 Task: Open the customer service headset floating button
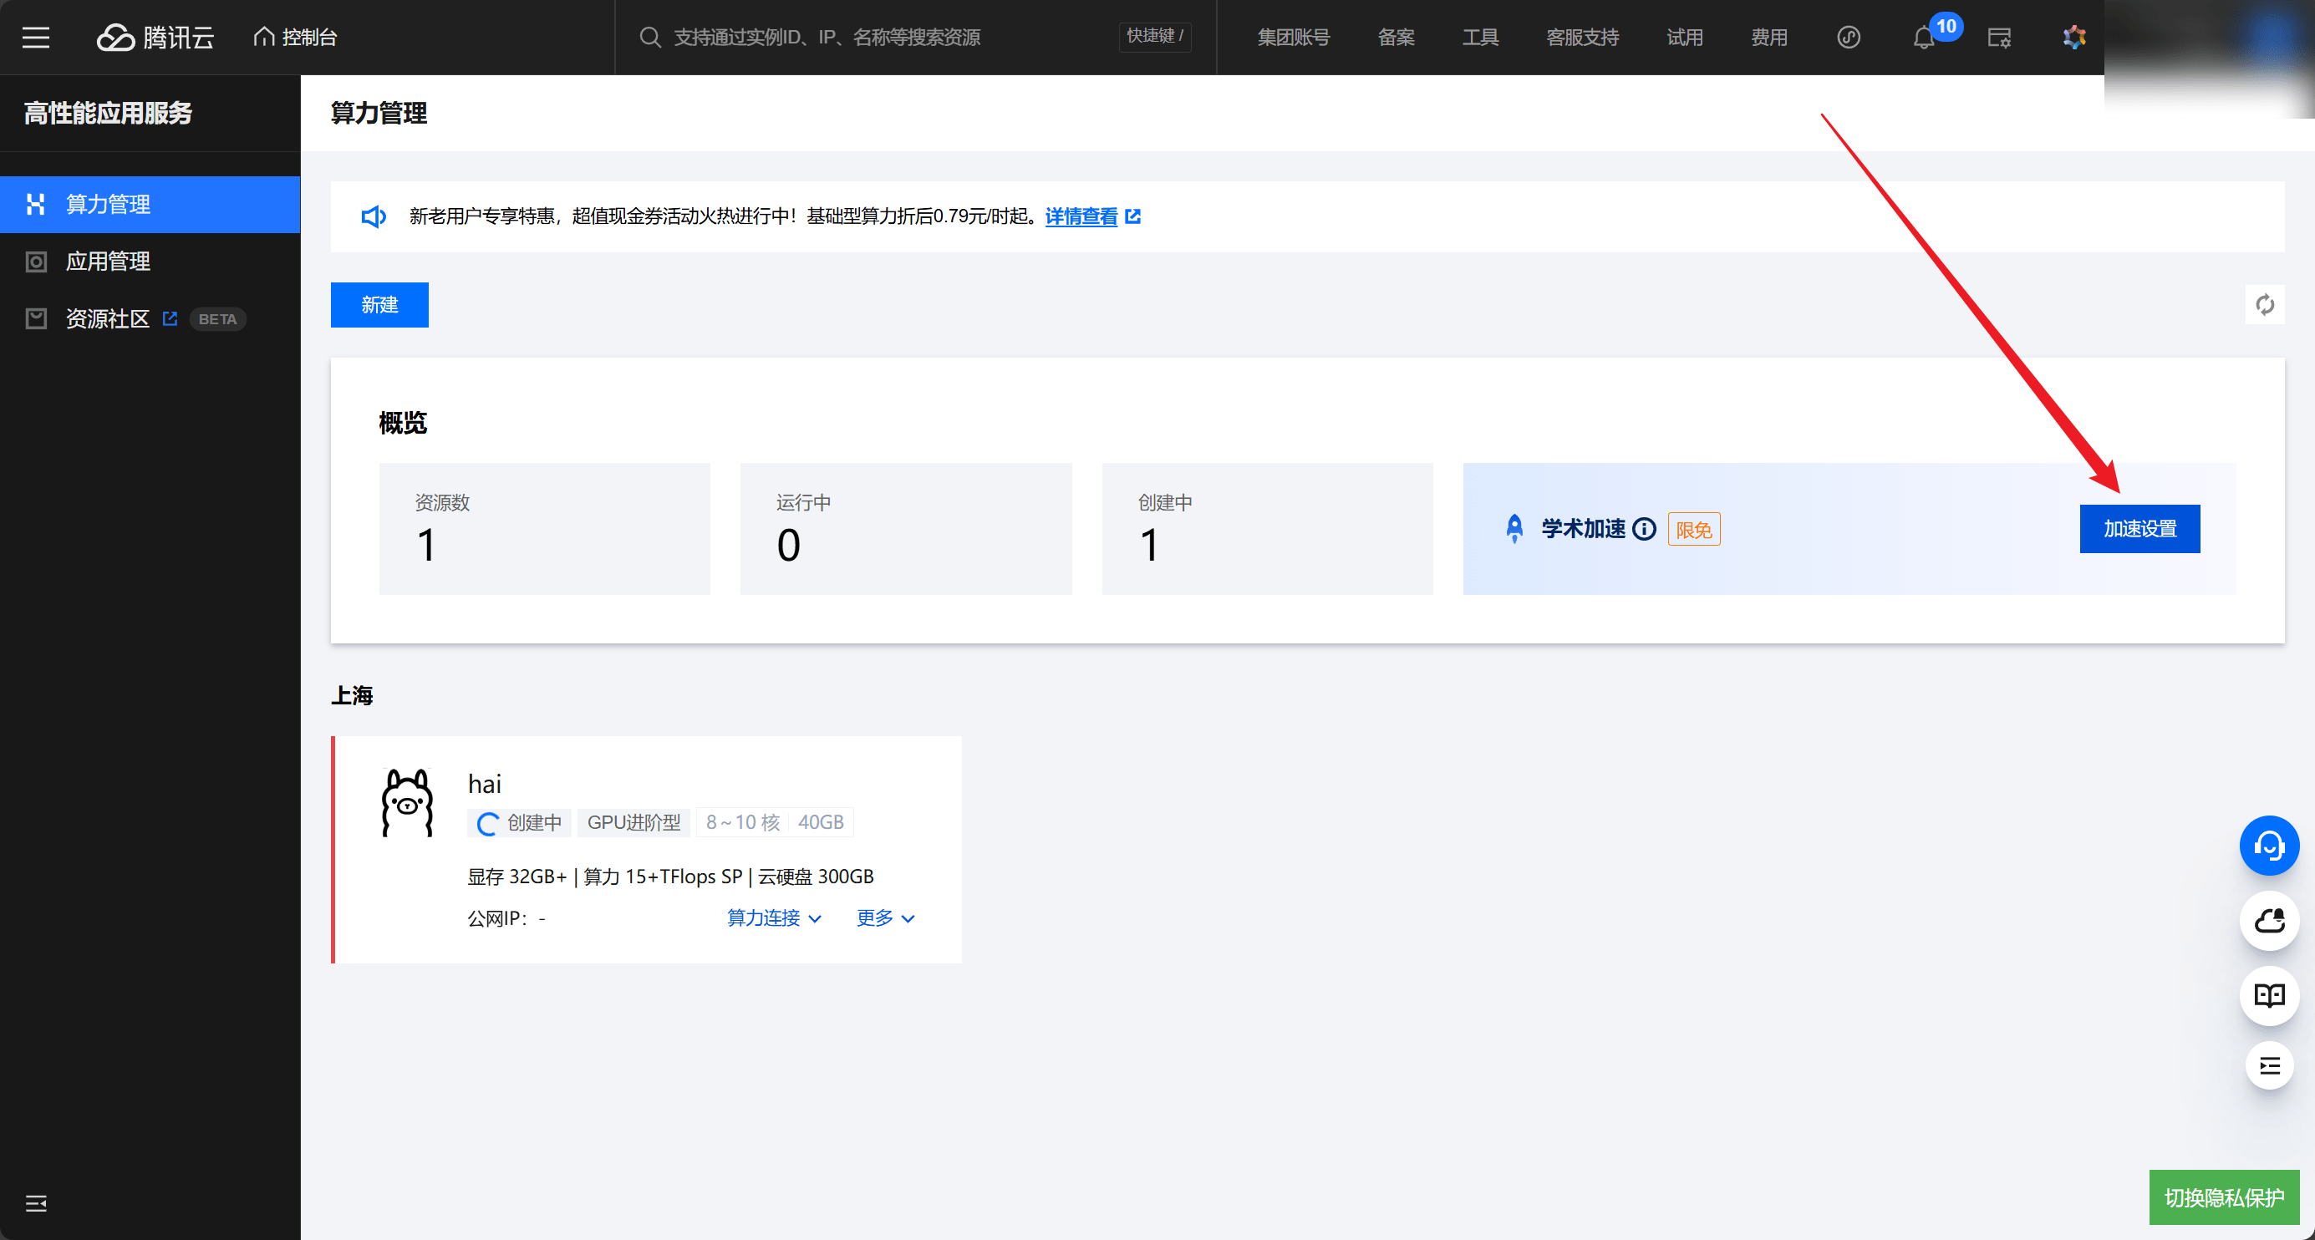point(2268,846)
